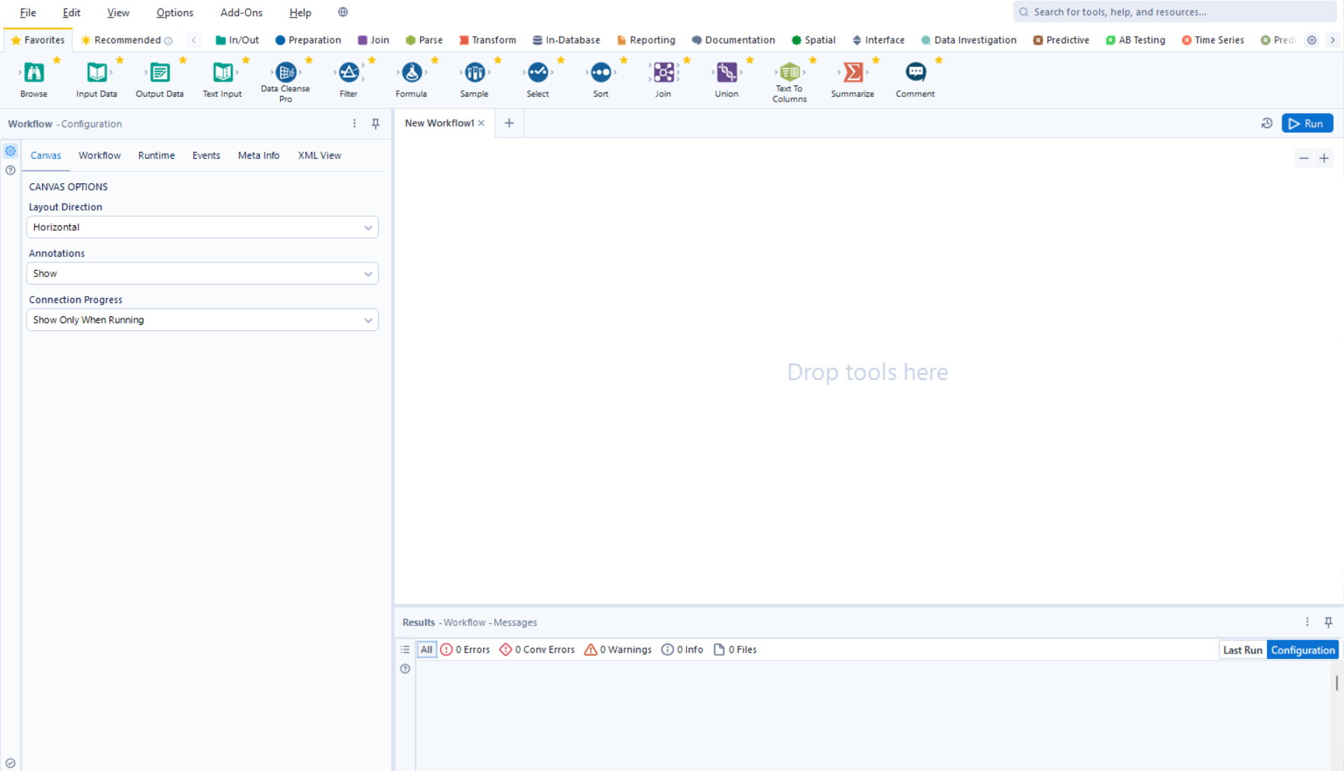The width and height of the screenshot is (1344, 771).
Task: Open the Annotations dropdown
Action: click(x=202, y=274)
